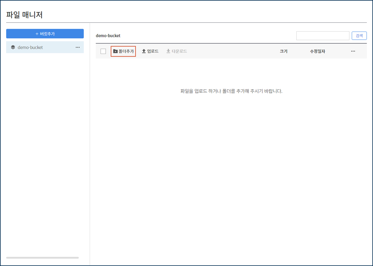Click the 폴더추가 text label
Image resolution: width=373 pixels, height=266 pixels.
click(x=126, y=51)
